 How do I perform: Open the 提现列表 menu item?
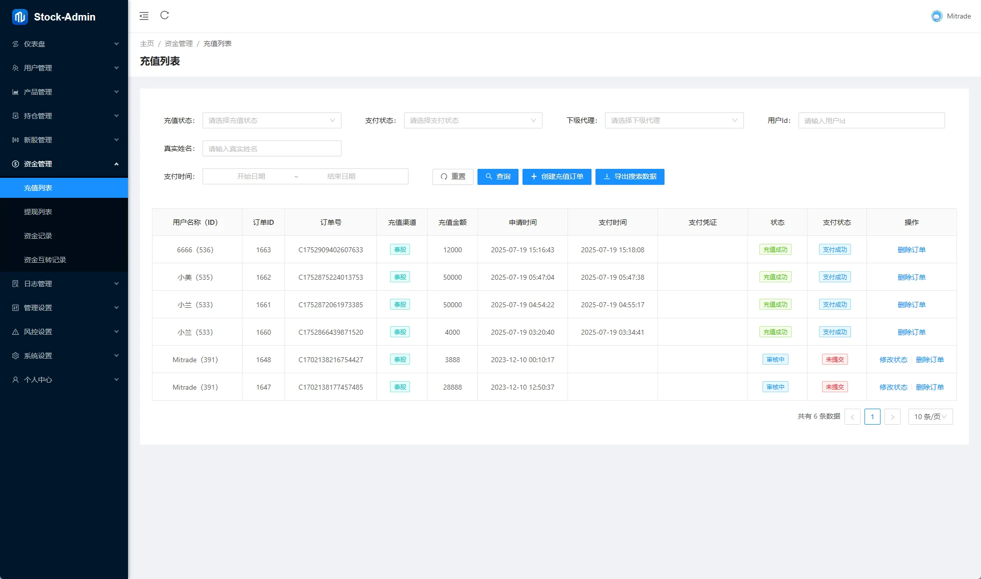38,212
